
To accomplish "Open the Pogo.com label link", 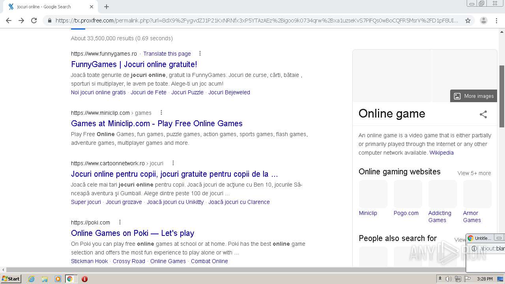I will point(406,213).
